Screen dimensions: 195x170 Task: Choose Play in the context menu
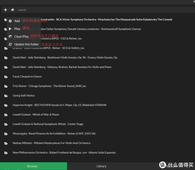(x=17, y=29)
